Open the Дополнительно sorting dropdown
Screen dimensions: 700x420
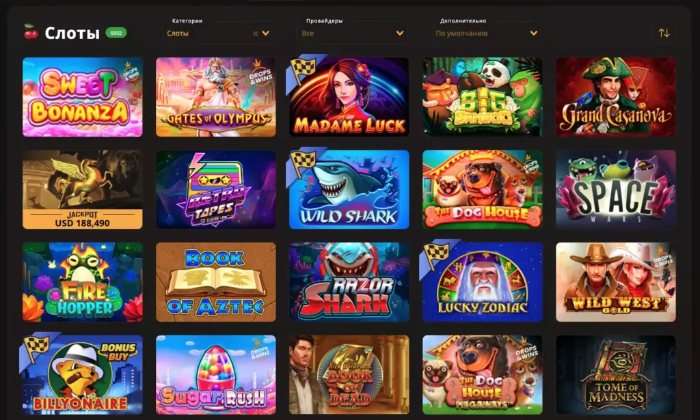point(486,33)
